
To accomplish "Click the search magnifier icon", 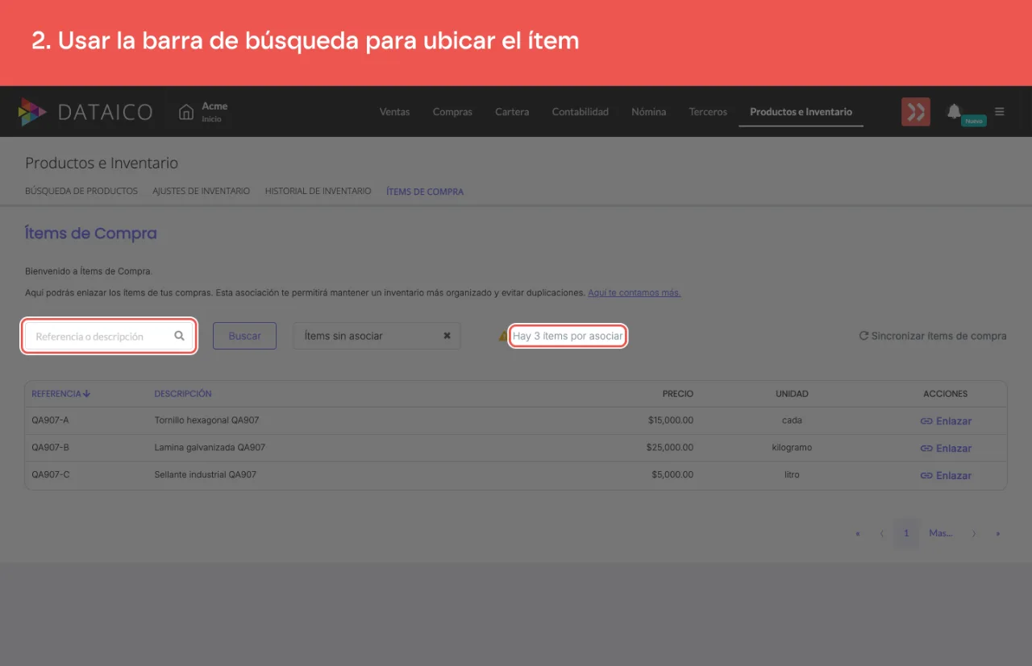I will [x=180, y=336].
